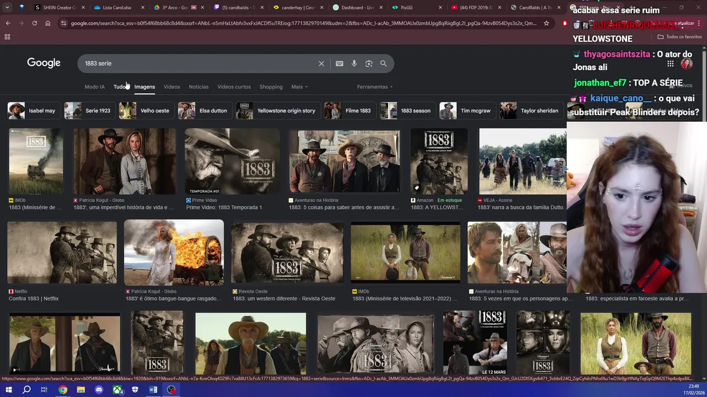The image size is (707, 397).
Task: Go to Google homepage via logo
Action: click(x=44, y=63)
